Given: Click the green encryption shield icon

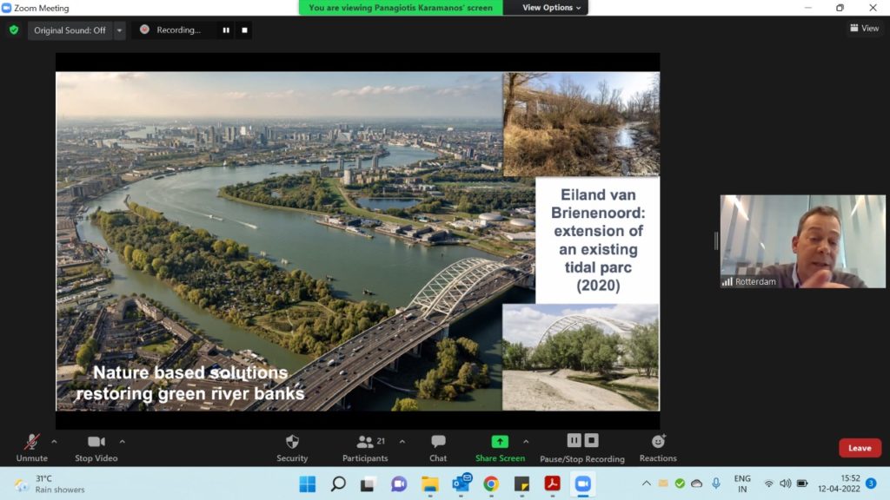Looking at the screenshot, I should 13,30.
